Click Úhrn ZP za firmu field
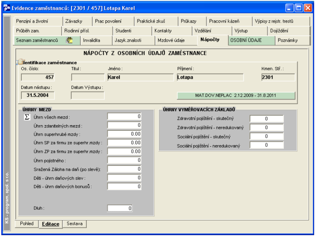 click(124, 152)
